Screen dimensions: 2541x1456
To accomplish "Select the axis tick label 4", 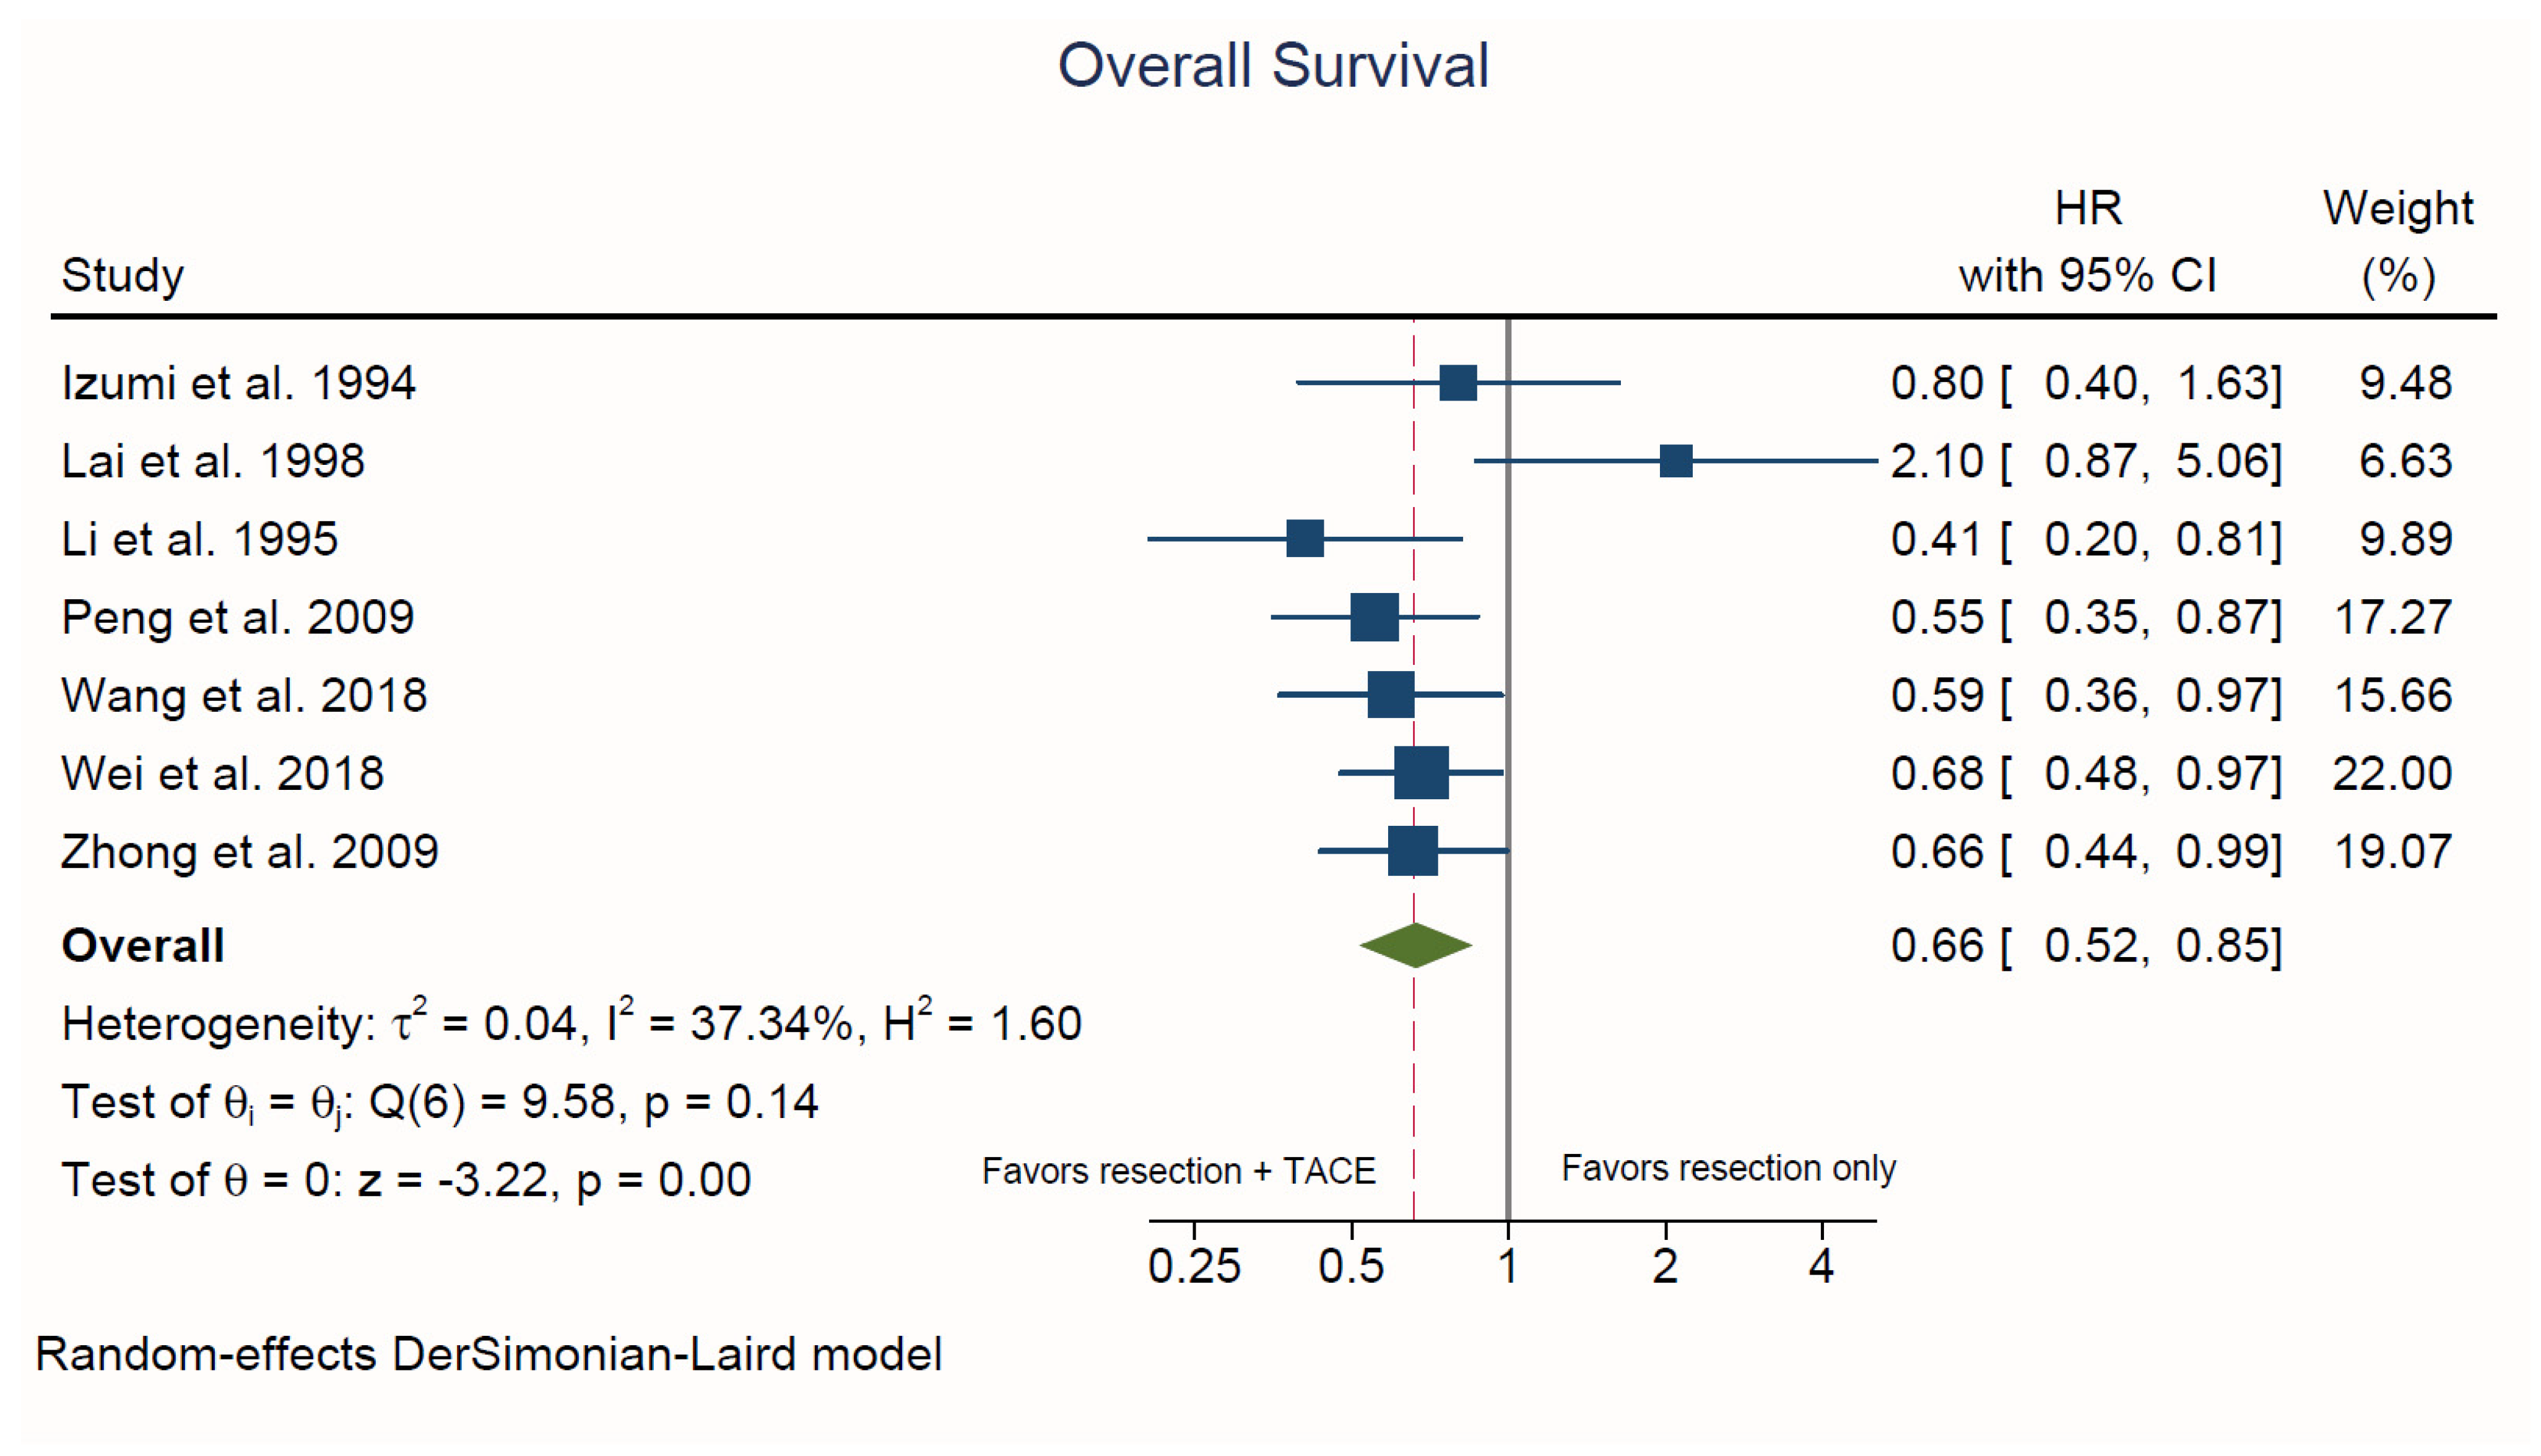I will 1821,1267.
